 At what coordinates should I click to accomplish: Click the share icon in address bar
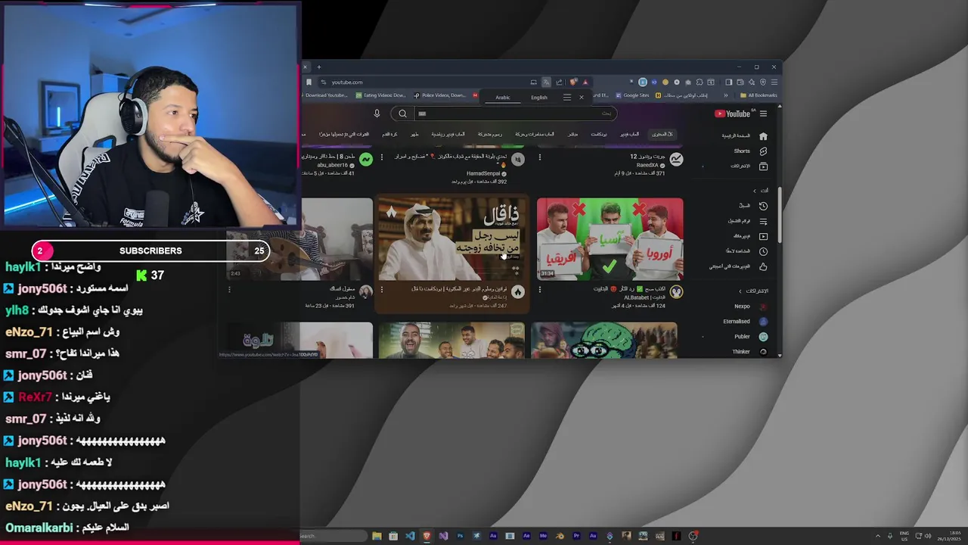point(559,82)
